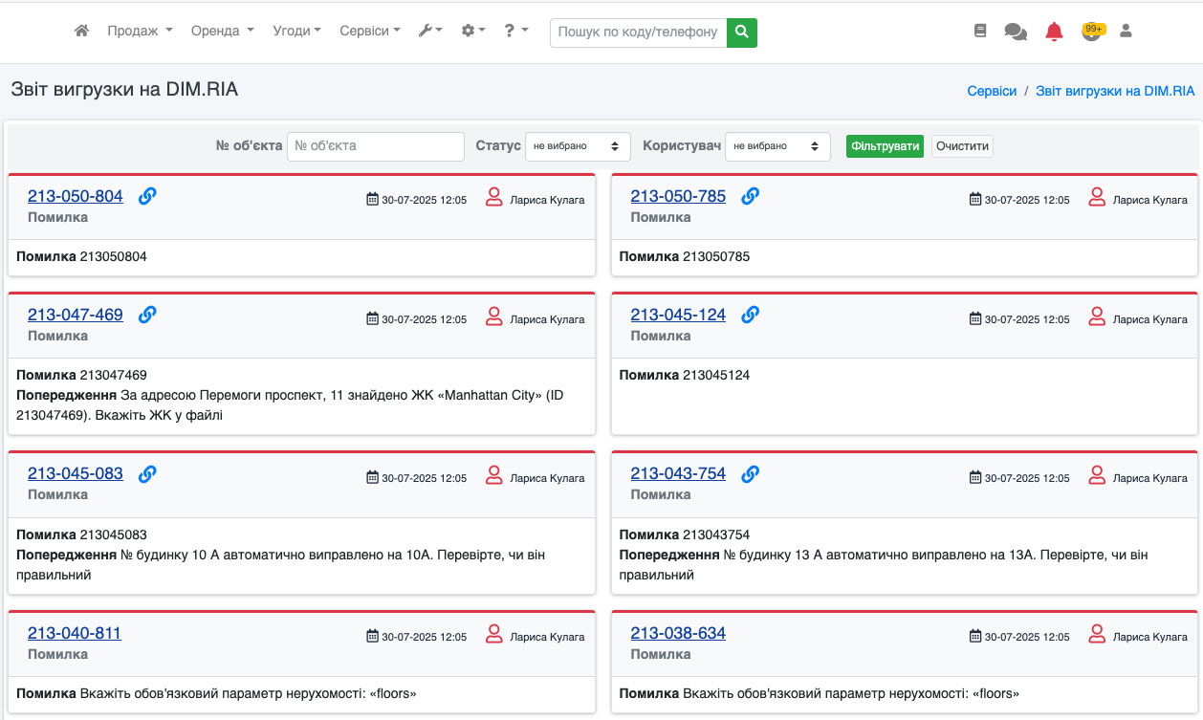Open the chat messages icon
Image resolution: width=1203 pixels, height=720 pixels.
1015,32
